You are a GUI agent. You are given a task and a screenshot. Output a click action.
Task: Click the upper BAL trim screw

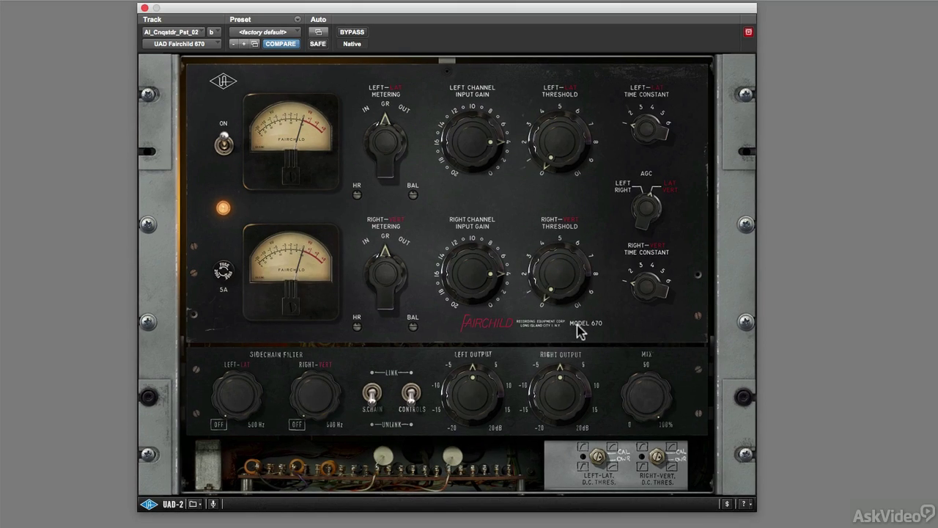[x=413, y=195]
